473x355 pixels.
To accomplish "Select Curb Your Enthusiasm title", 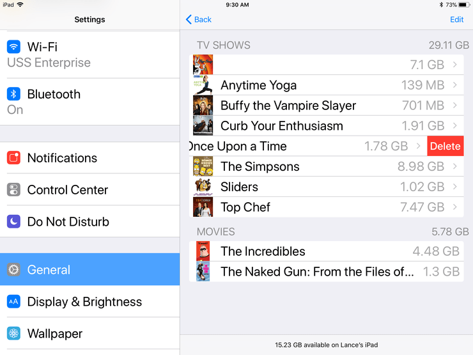I will point(282,126).
